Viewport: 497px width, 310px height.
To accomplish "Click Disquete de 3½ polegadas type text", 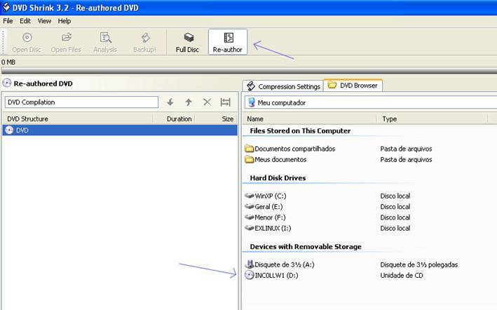I will pos(419,264).
